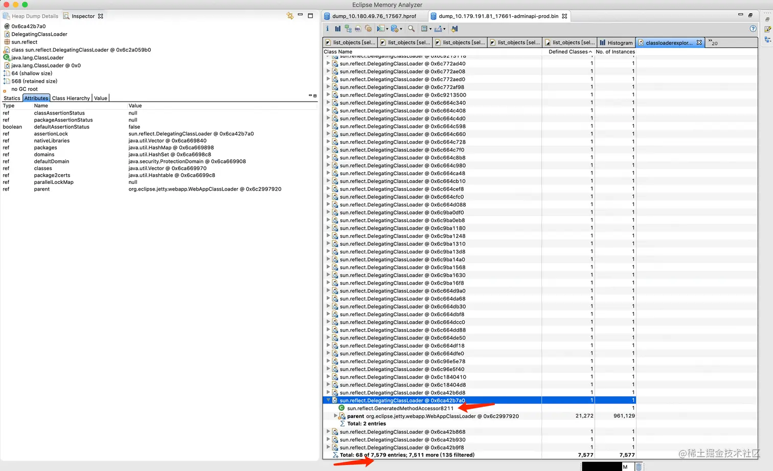The image size is (773, 471).
Task: Sort by Class Name column header
Action: coord(432,52)
